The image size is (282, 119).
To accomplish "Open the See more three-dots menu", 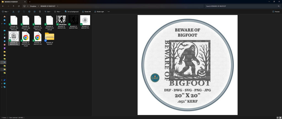I will 109,12.
